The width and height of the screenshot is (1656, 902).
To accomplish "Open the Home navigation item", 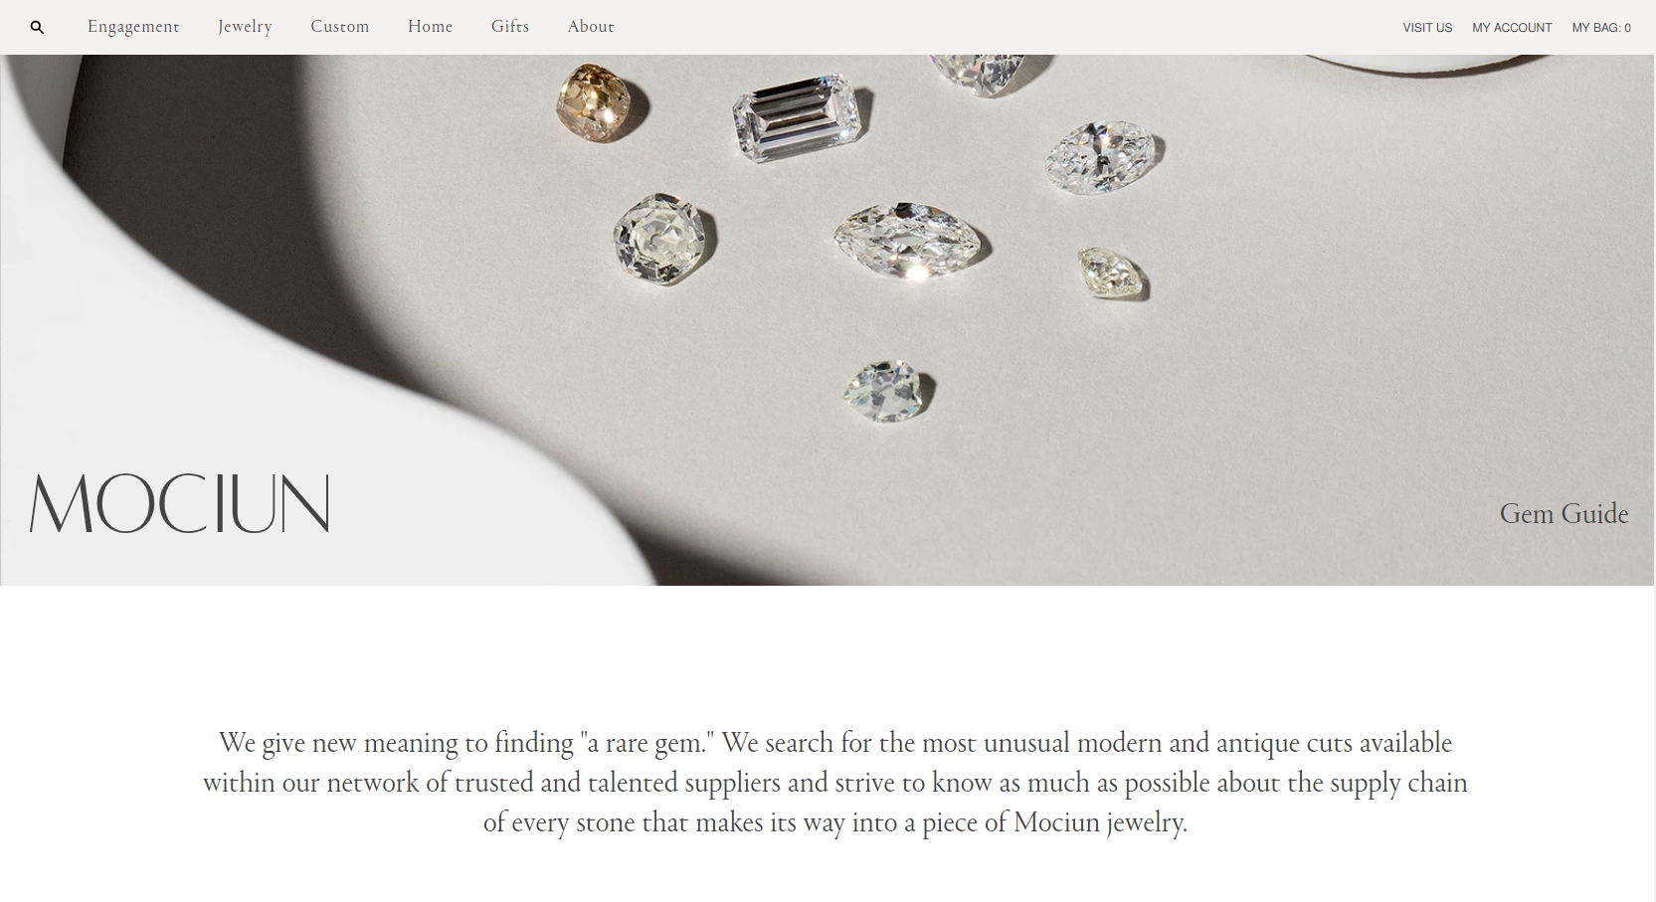I will (430, 27).
